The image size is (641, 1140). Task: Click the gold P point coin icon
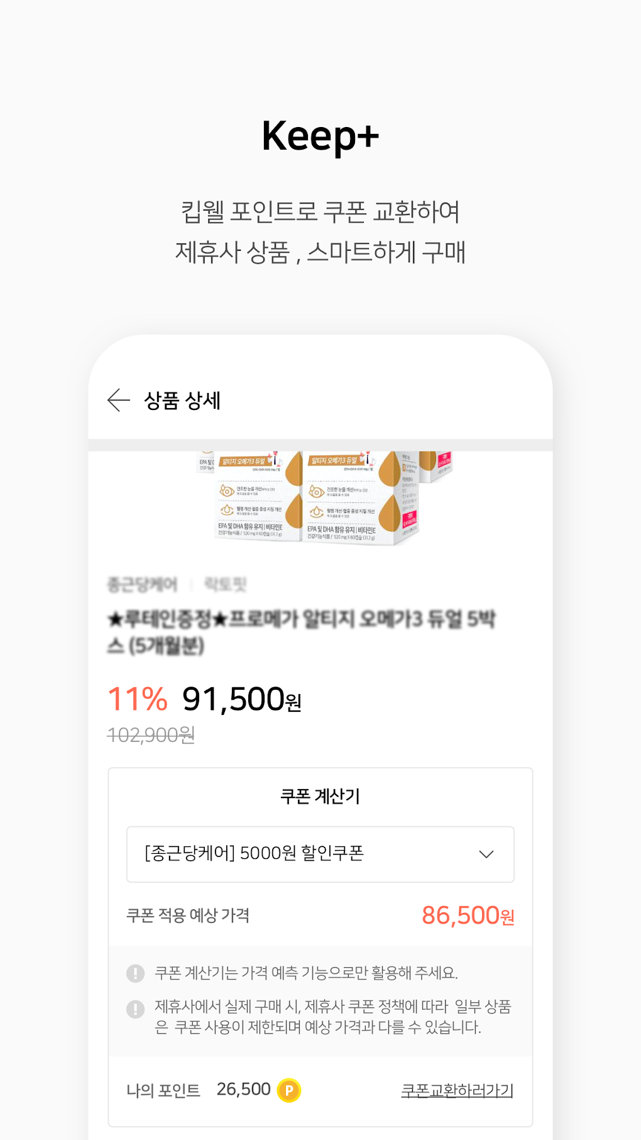click(289, 1090)
